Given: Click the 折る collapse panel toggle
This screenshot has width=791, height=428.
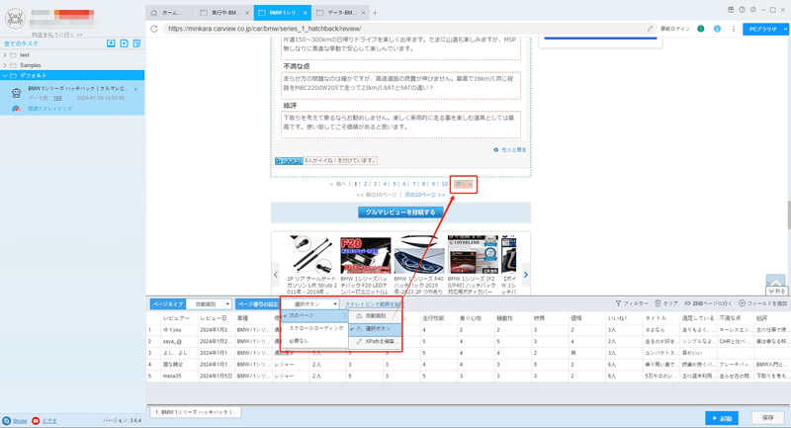Looking at the screenshot, I should pos(776,291).
